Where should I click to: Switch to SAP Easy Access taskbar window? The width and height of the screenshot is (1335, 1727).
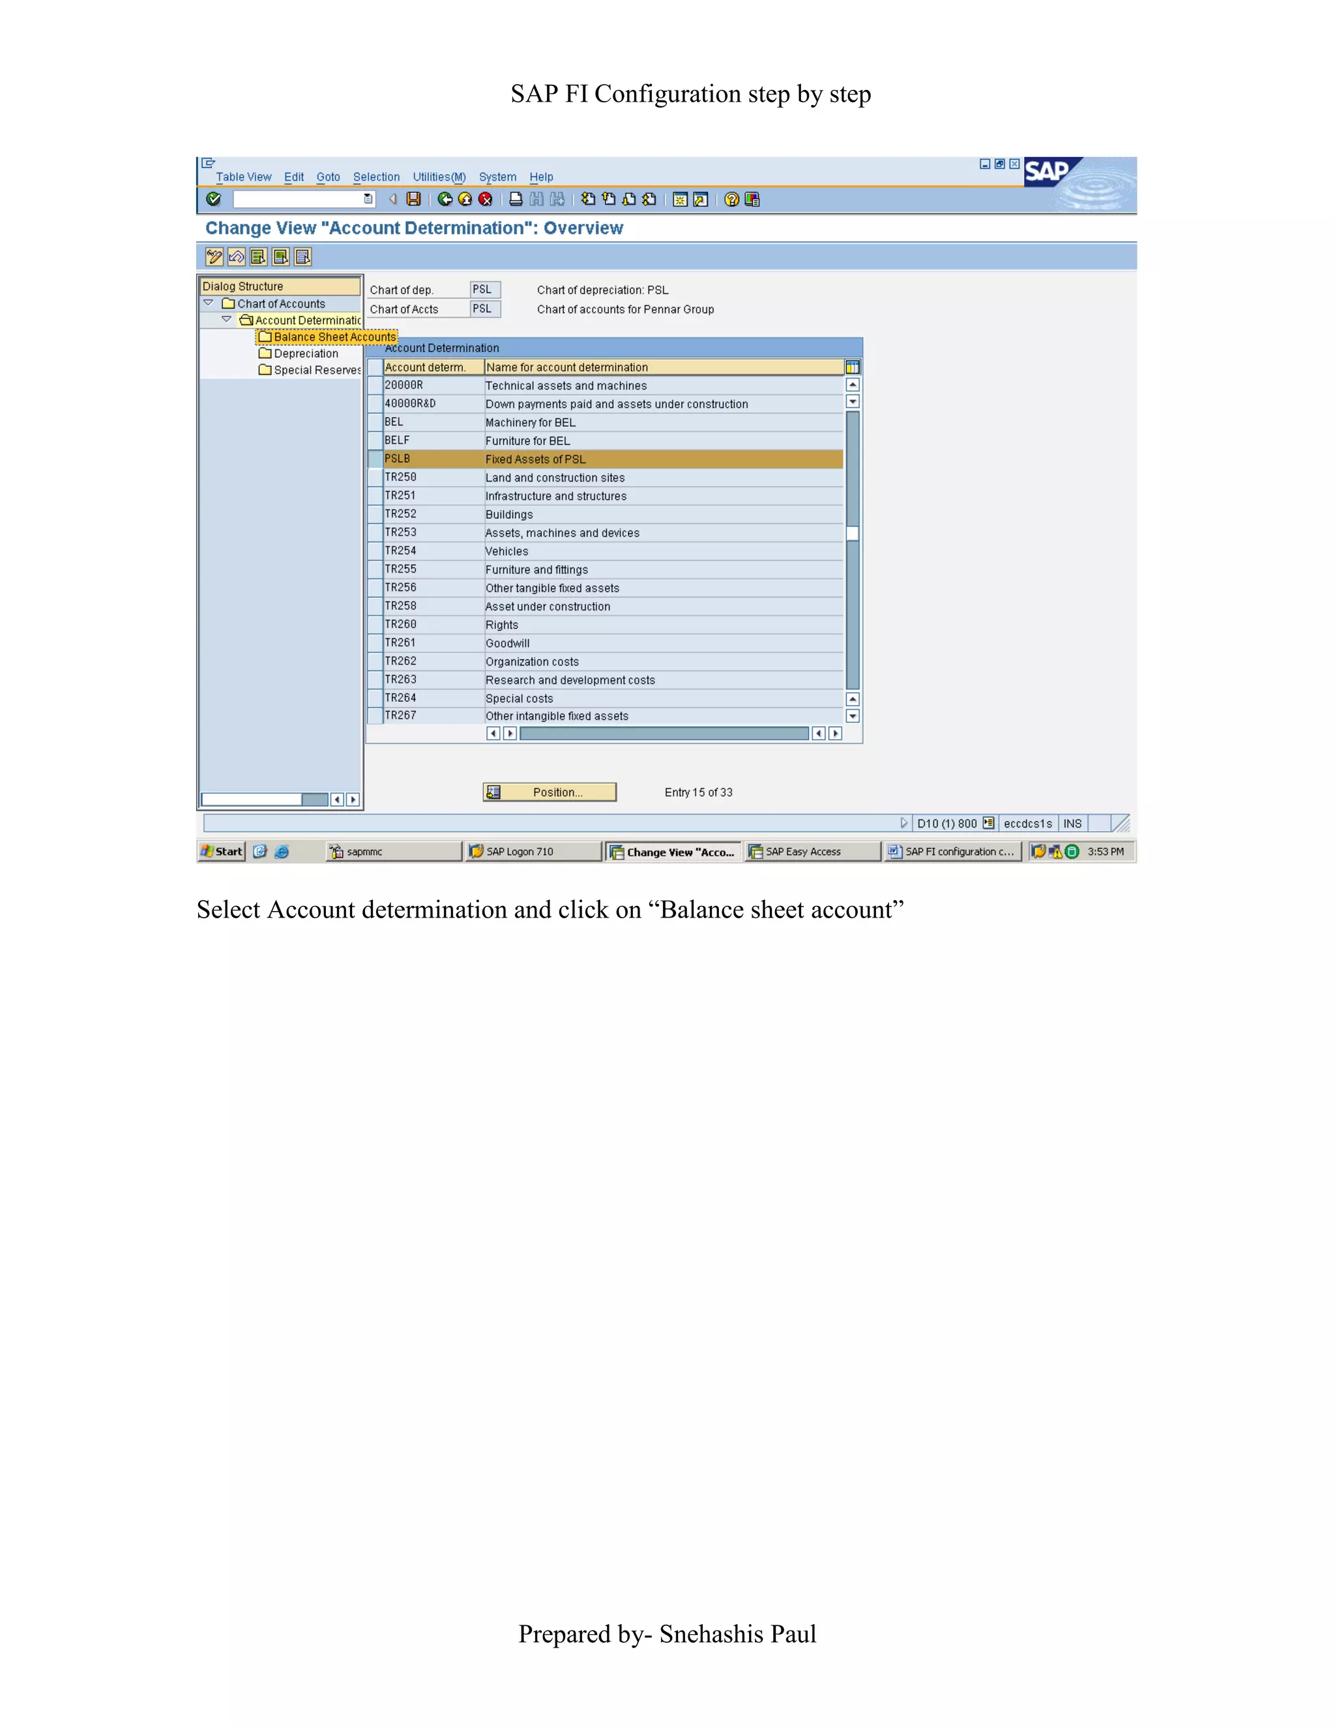(813, 852)
